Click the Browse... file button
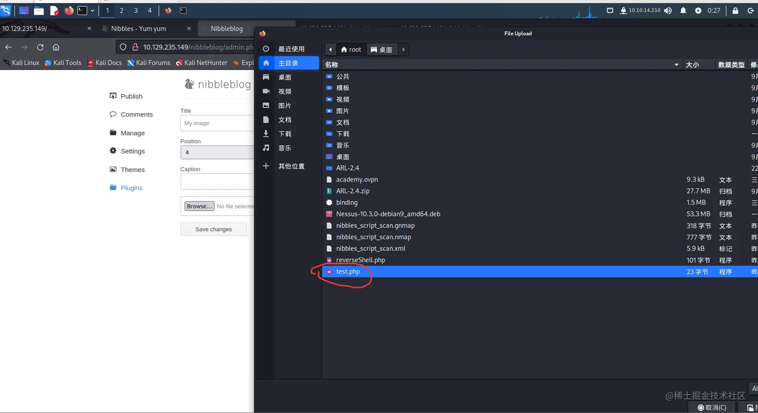758x413 pixels. 200,206
